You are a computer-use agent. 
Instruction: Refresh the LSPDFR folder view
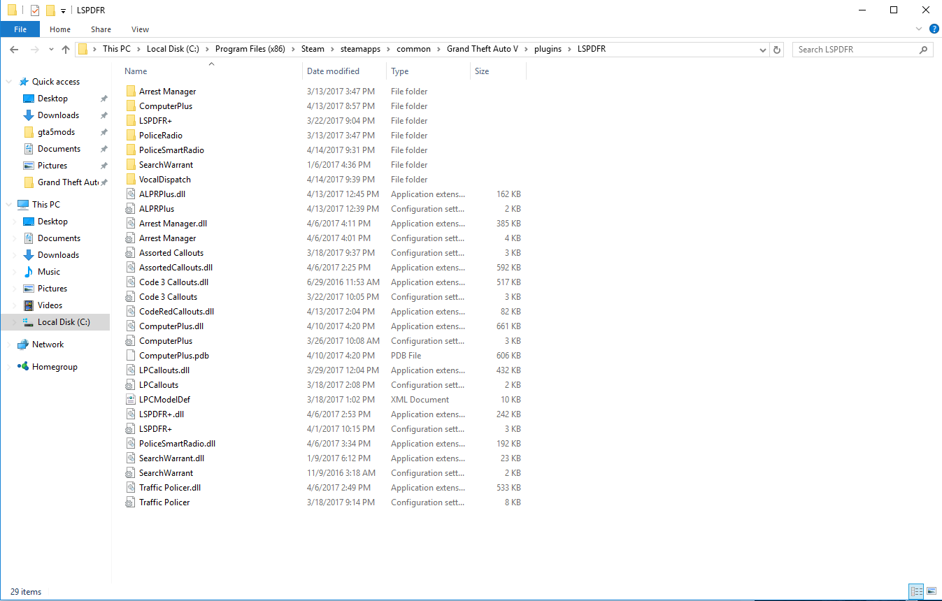(x=777, y=50)
